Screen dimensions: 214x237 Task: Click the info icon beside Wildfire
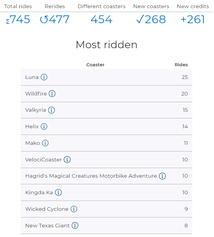click(x=52, y=94)
